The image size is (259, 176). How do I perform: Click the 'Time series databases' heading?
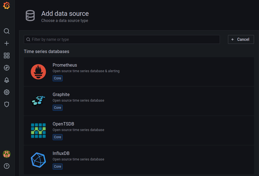click(47, 51)
